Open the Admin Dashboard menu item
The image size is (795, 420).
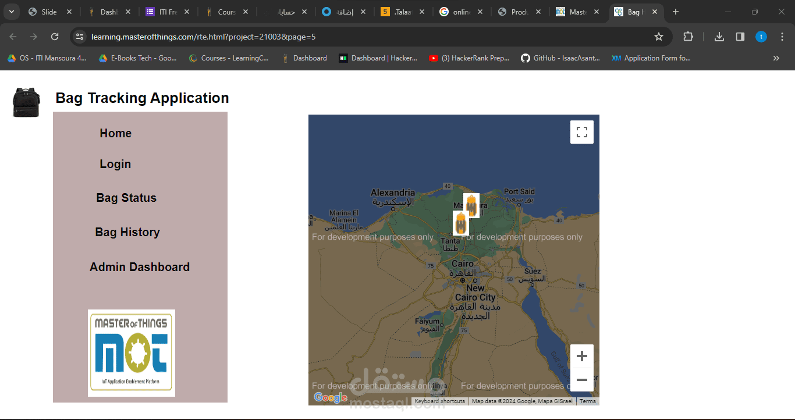click(x=140, y=267)
